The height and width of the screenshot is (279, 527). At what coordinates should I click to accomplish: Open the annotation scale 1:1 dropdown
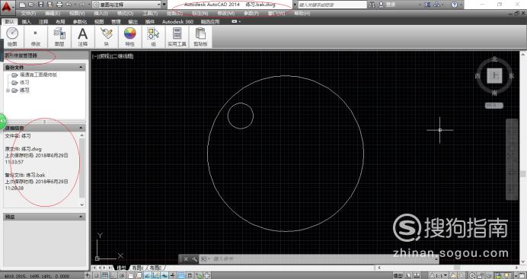point(439,276)
